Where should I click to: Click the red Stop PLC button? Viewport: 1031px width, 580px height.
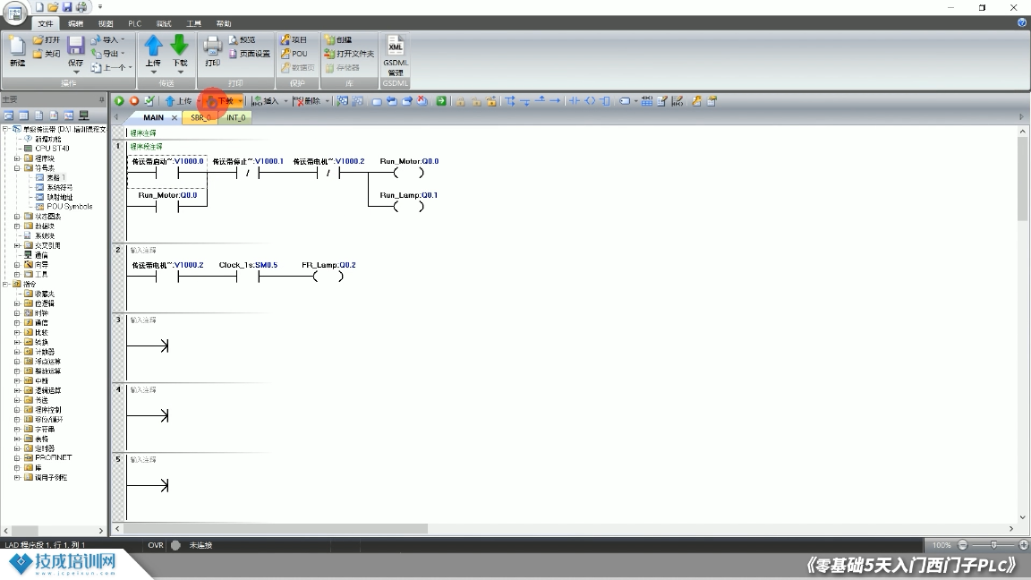[134, 101]
